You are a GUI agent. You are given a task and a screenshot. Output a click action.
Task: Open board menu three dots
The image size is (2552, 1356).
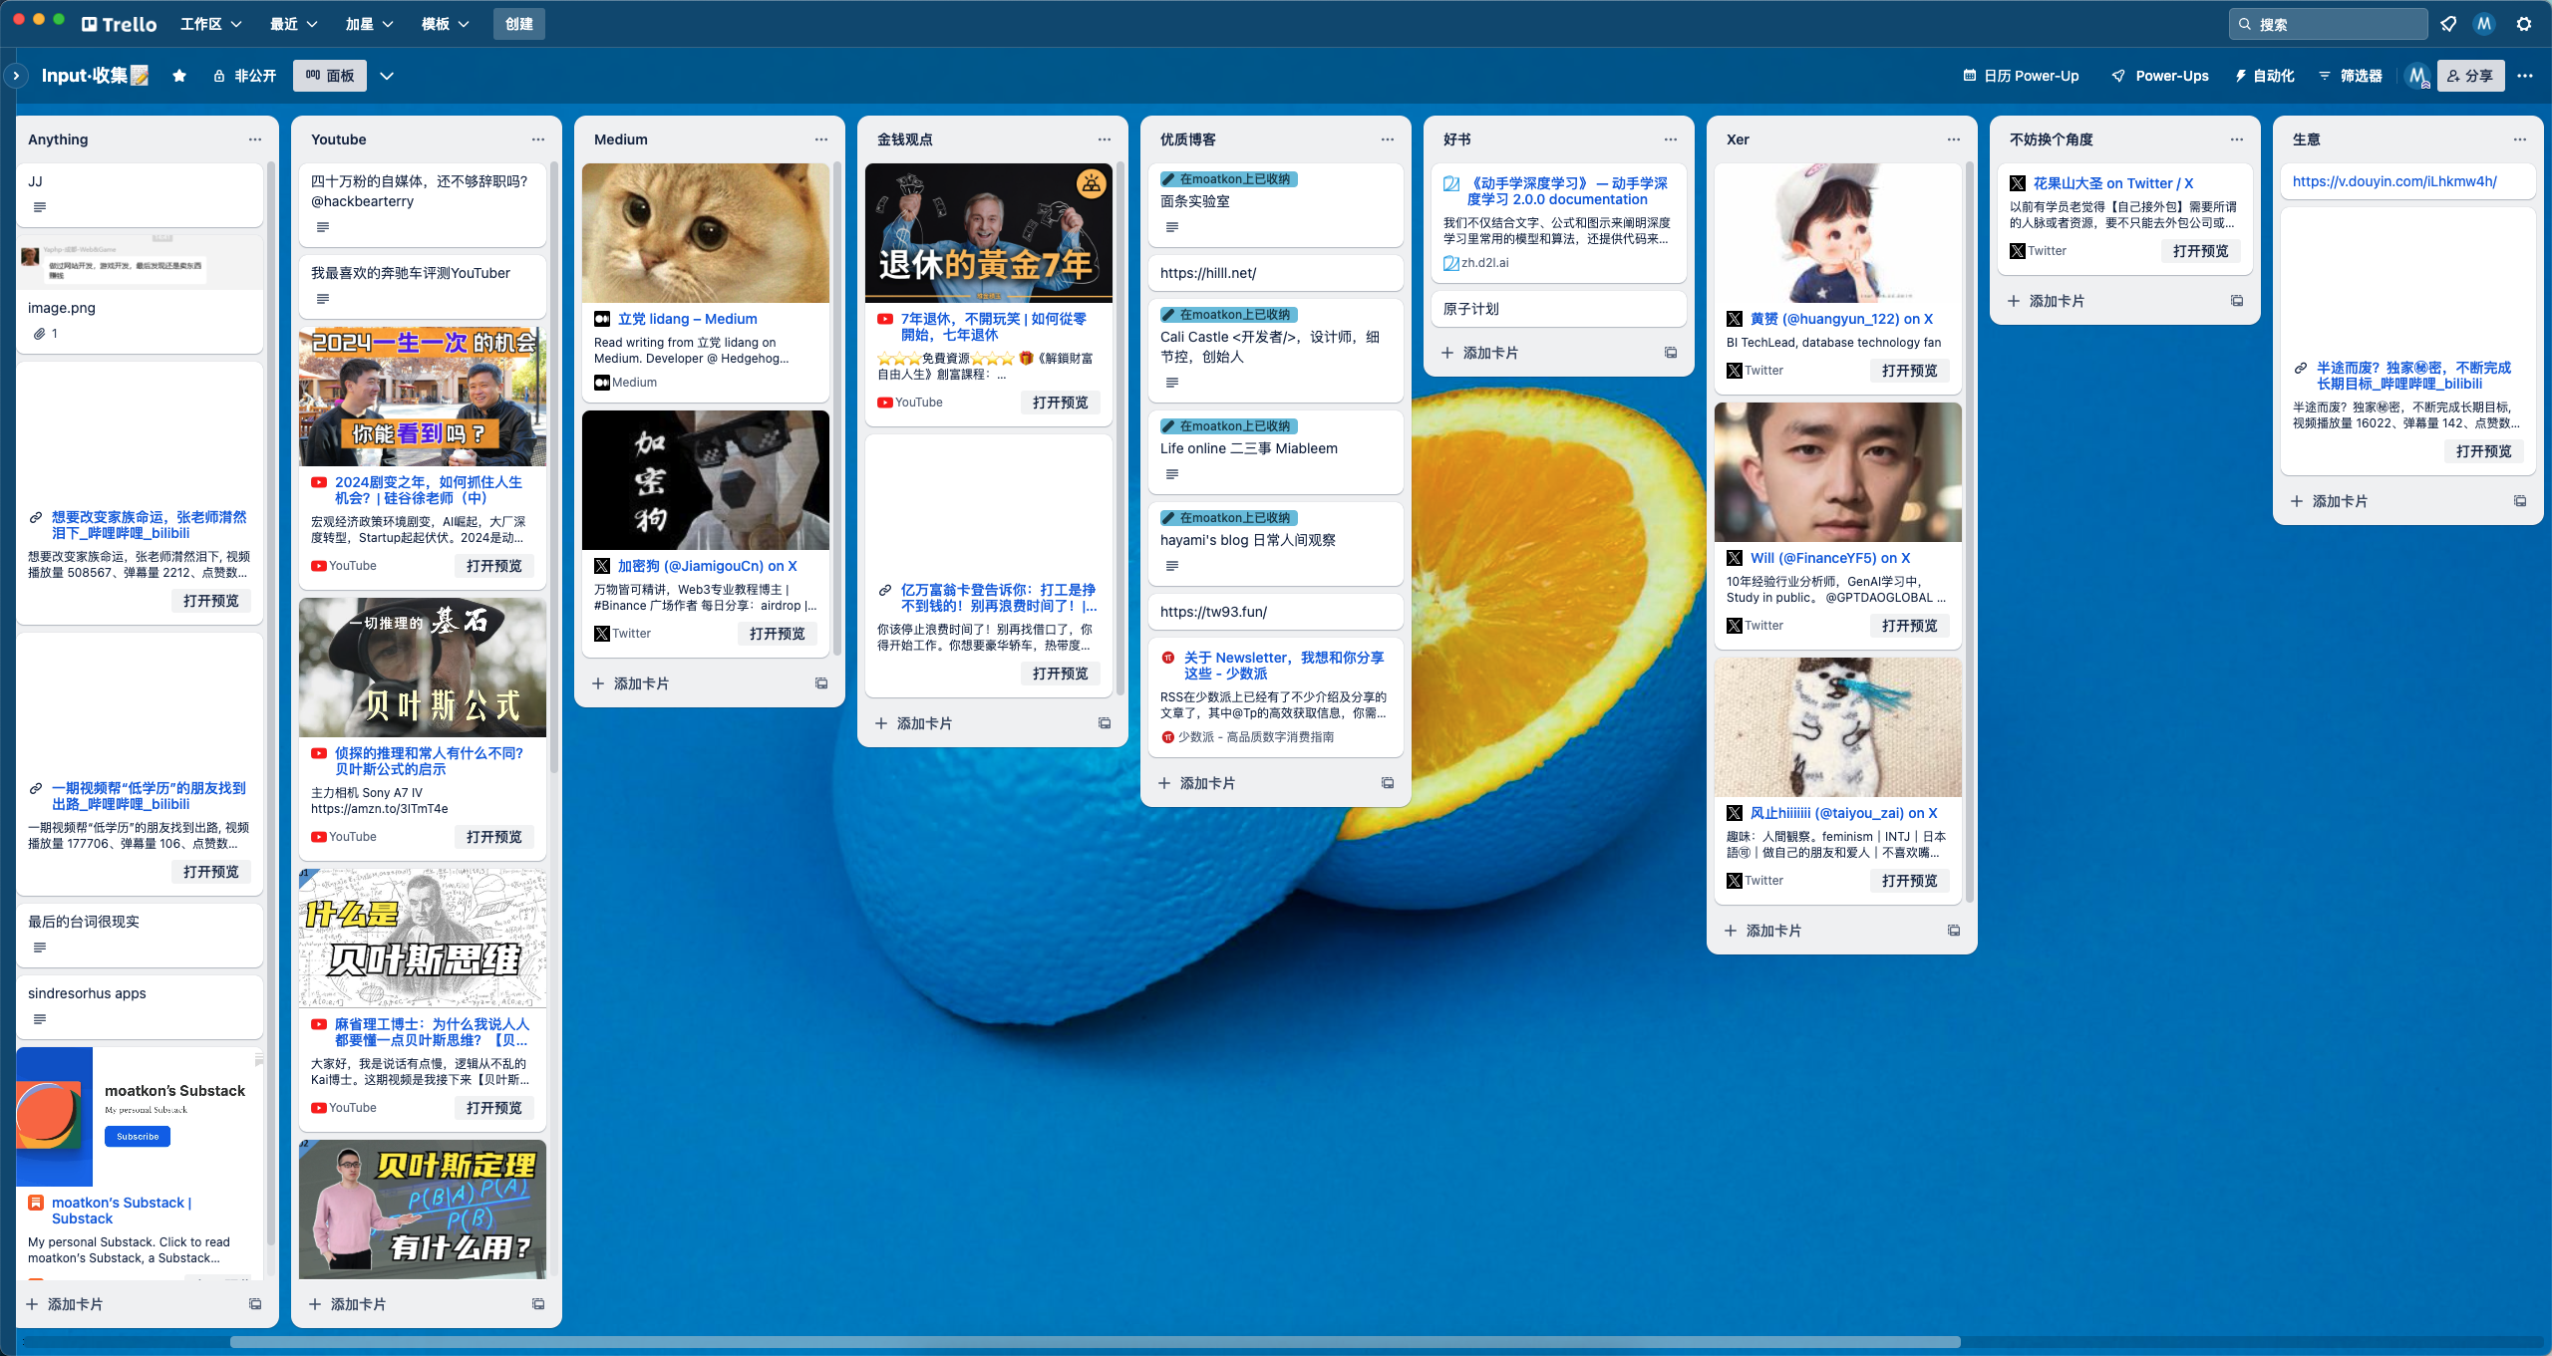pos(2525,76)
